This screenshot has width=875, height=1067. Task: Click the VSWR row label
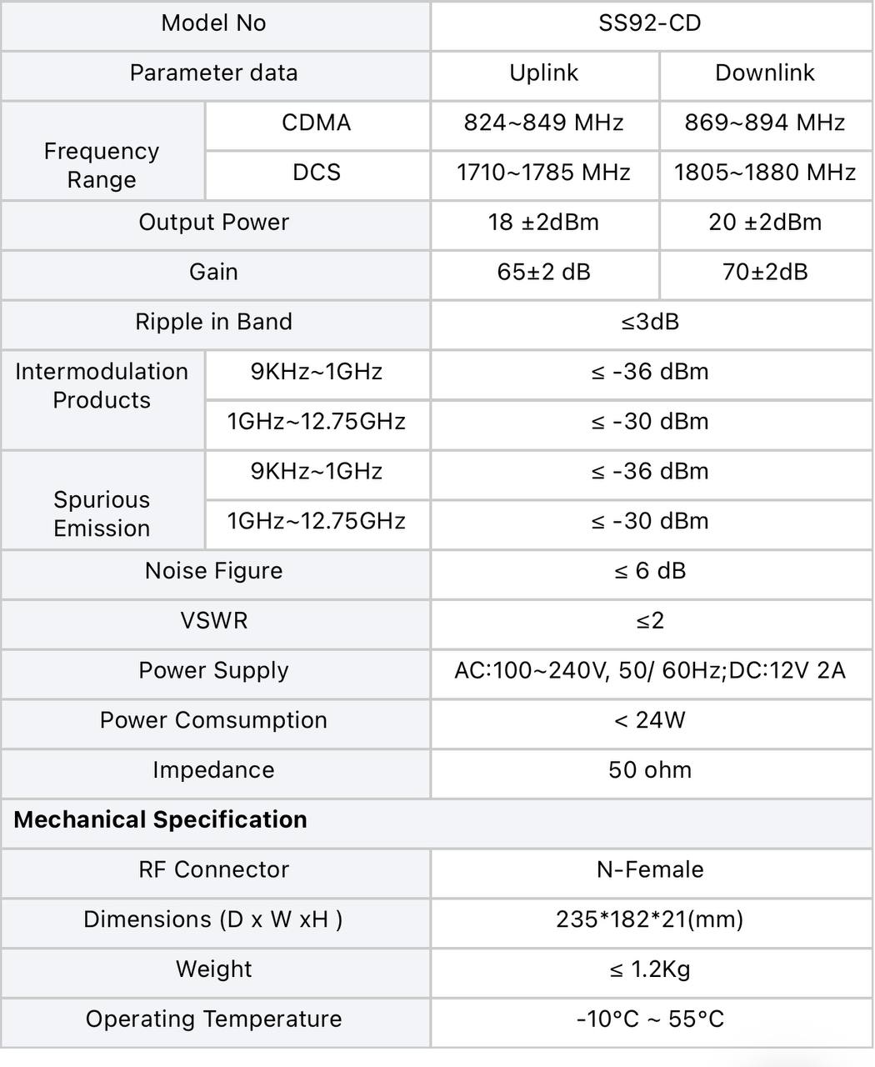tap(214, 621)
